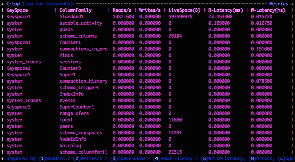
Task: Click the LiveSpace(B) column header
Action: 185,10
